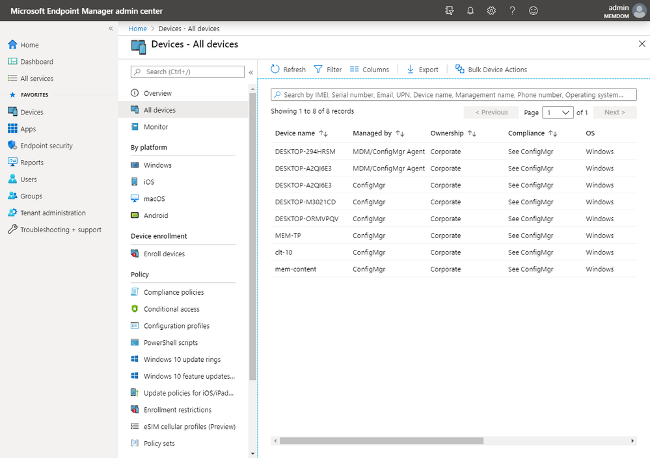The height and width of the screenshot is (458, 650).
Task: Click the Tenant administration gear icon
Action: point(13,212)
